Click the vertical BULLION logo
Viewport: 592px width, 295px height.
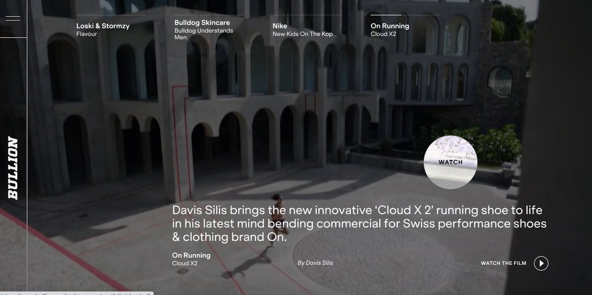13,168
